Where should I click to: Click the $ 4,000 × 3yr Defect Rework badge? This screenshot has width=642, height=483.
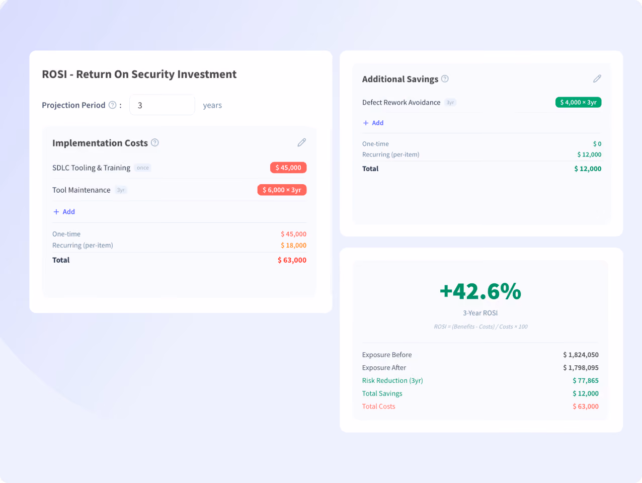[x=578, y=102]
